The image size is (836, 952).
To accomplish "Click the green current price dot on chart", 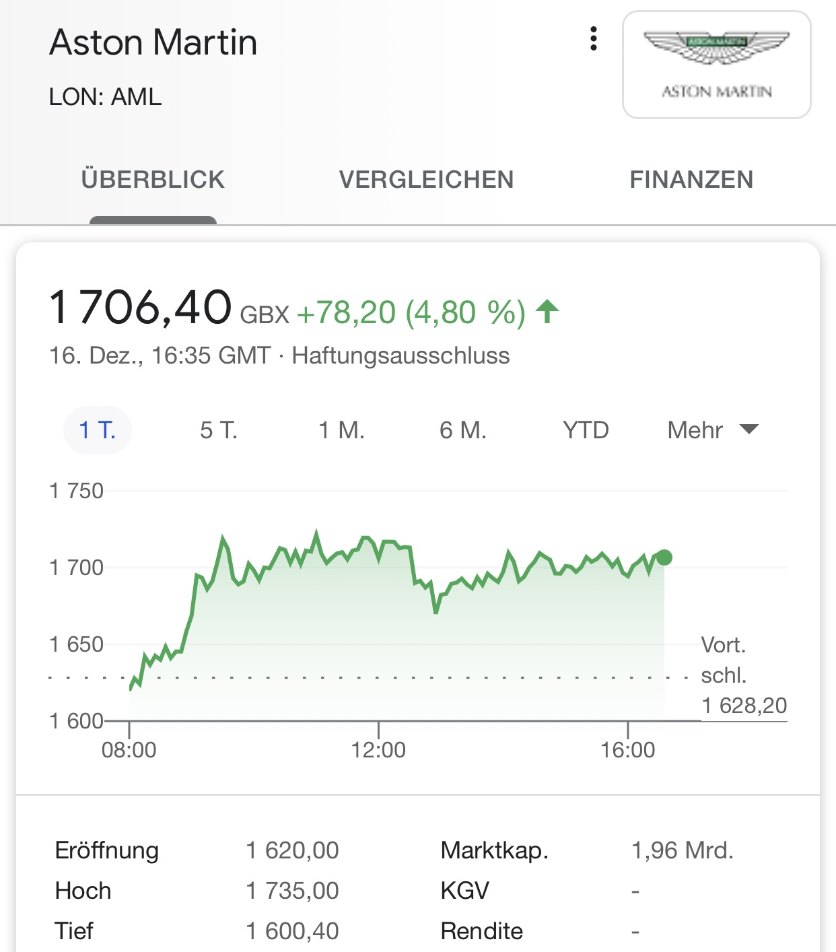I will 664,557.
